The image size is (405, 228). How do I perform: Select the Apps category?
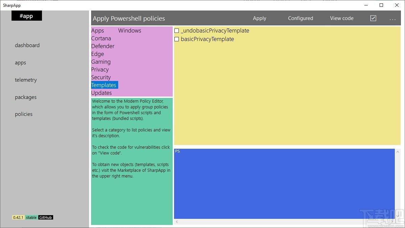pyautogui.click(x=98, y=30)
